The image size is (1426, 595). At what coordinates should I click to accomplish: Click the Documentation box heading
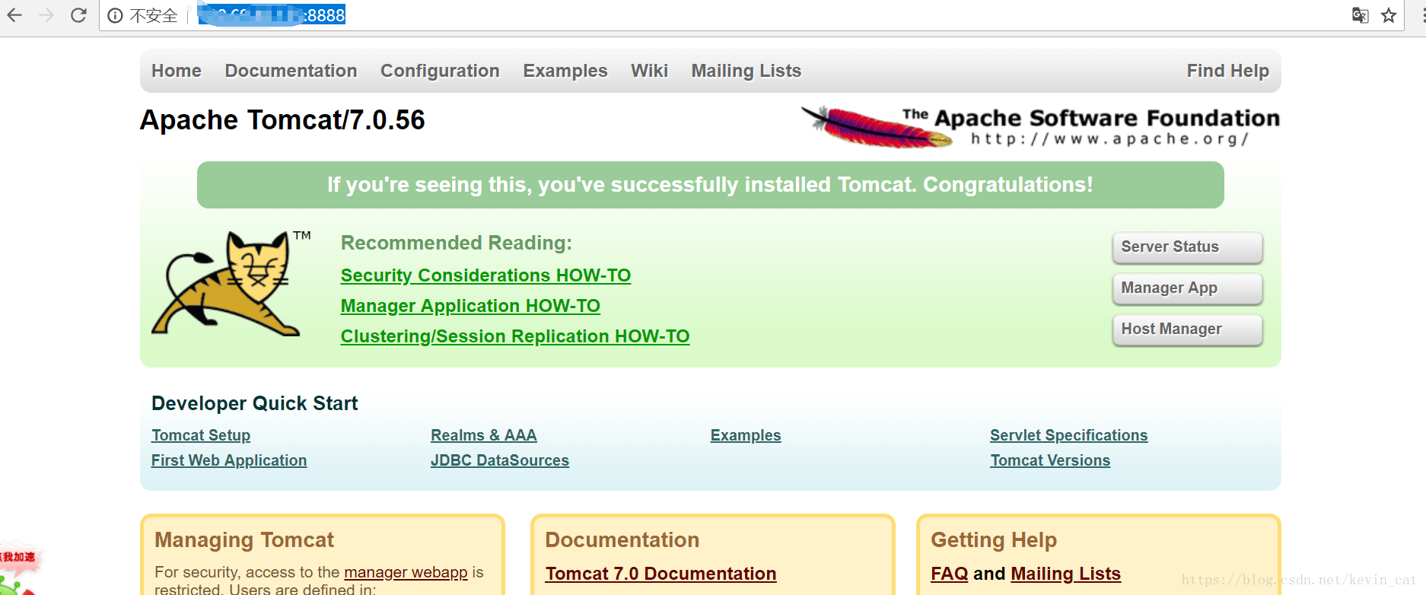(622, 540)
